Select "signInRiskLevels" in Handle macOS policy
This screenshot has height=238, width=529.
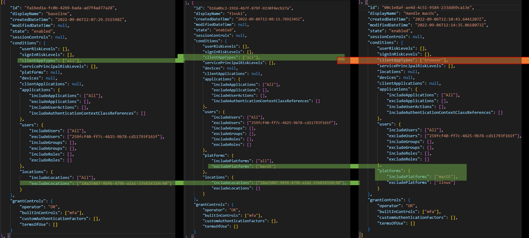[x=404, y=54]
